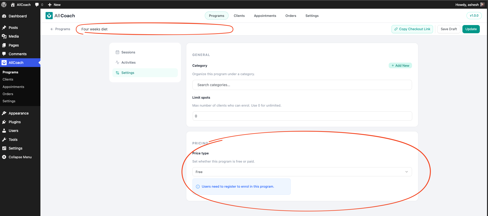Click the Activities pulse icon
Viewport: 488px width, 216px height.
tap(117, 62)
